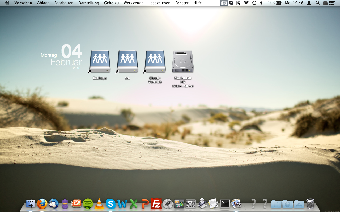Open Terminal from the dock
The height and width of the screenshot is (212, 340).
tap(225, 204)
